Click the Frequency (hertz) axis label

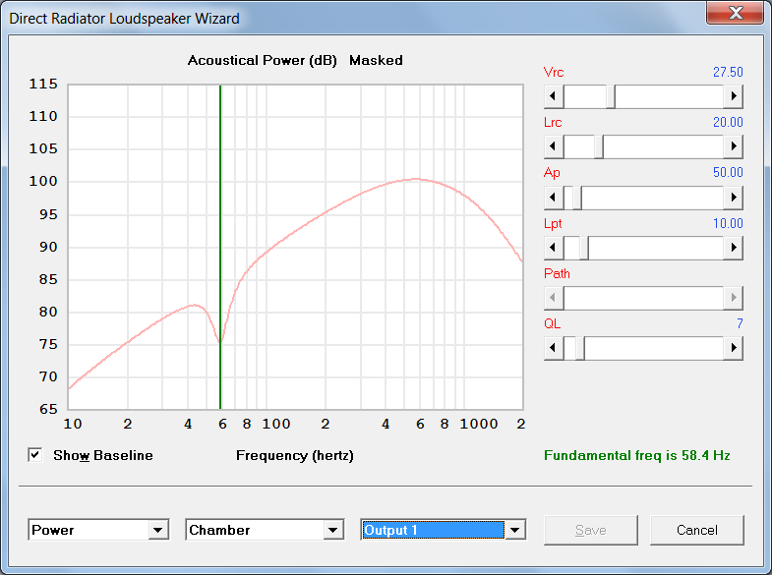point(295,455)
